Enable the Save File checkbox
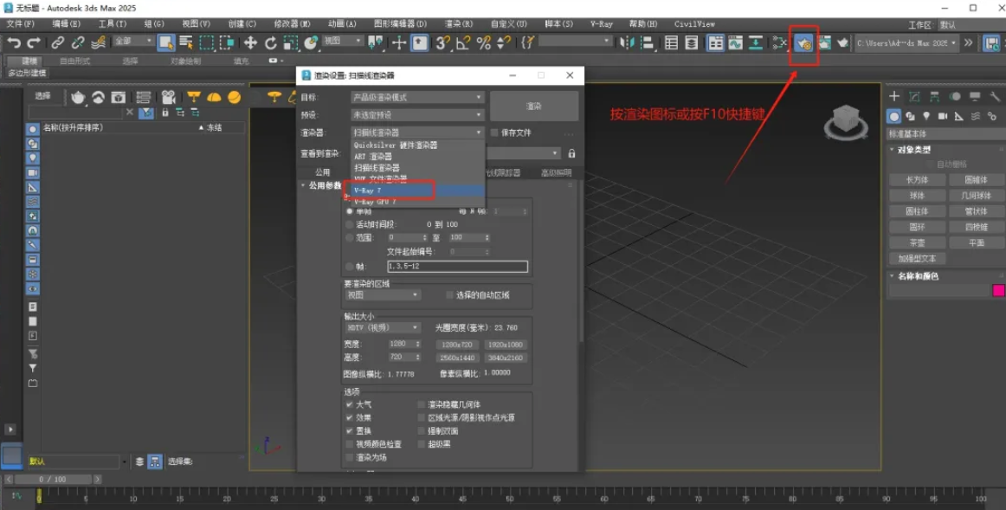1006x510 pixels. [494, 132]
